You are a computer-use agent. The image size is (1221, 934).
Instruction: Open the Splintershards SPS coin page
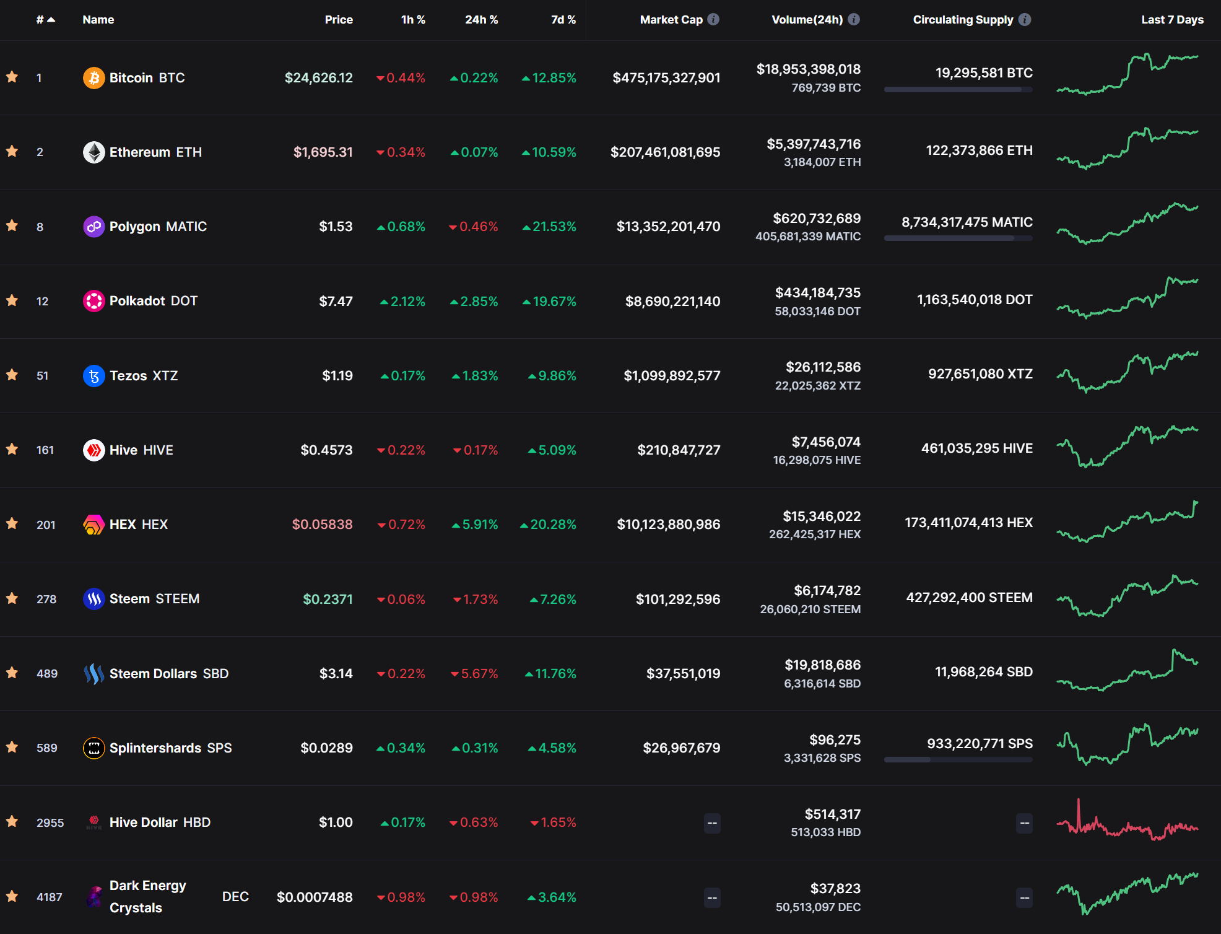[x=170, y=748]
